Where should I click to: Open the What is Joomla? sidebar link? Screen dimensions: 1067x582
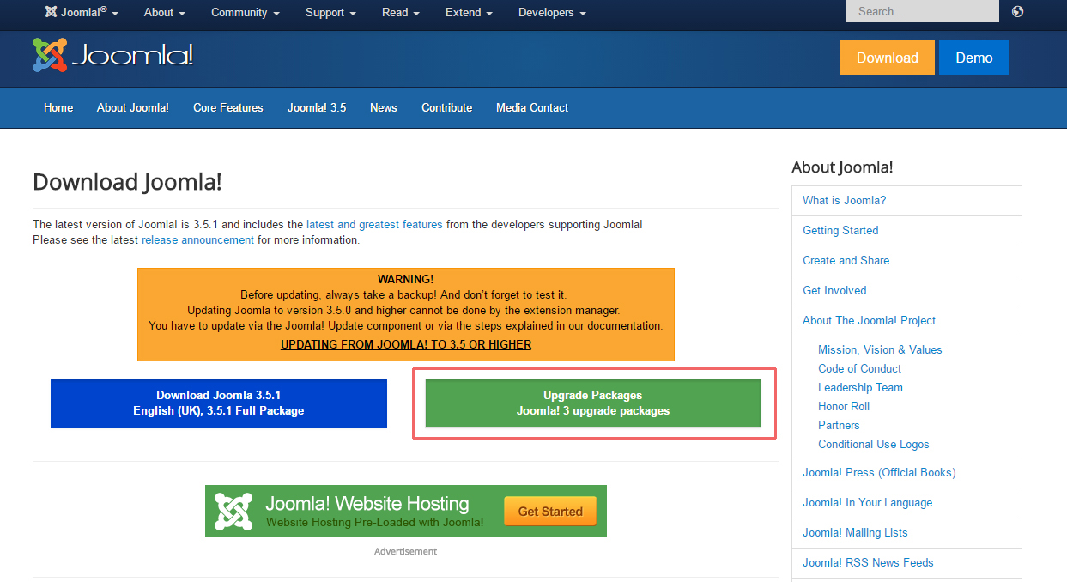click(845, 200)
